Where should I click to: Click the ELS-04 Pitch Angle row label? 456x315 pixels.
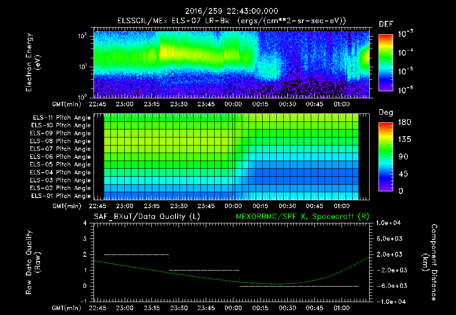pos(61,172)
